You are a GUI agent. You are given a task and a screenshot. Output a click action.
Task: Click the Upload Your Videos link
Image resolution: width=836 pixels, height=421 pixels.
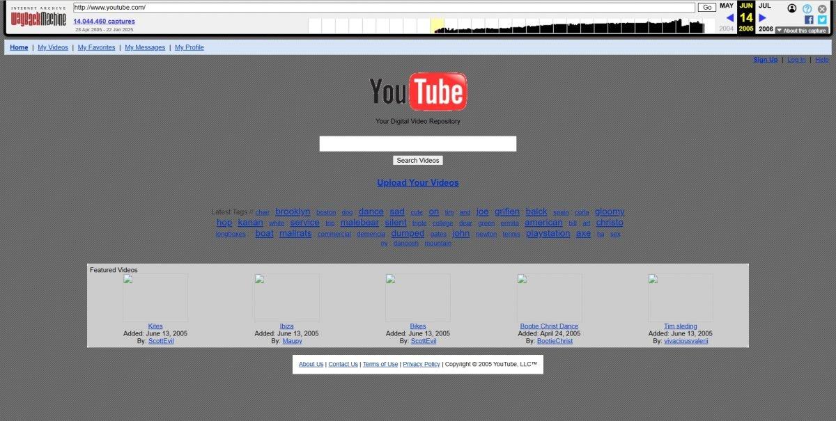coord(418,183)
